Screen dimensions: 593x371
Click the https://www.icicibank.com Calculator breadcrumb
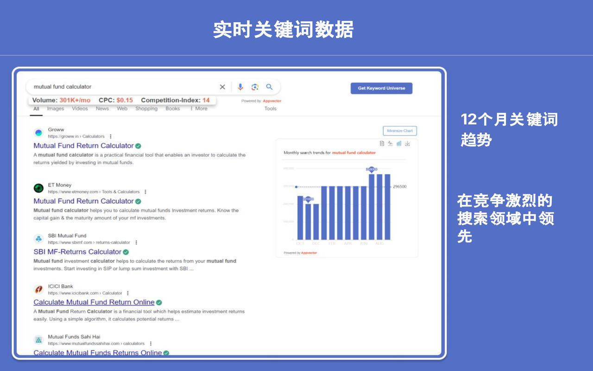pyautogui.click(x=85, y=293)
